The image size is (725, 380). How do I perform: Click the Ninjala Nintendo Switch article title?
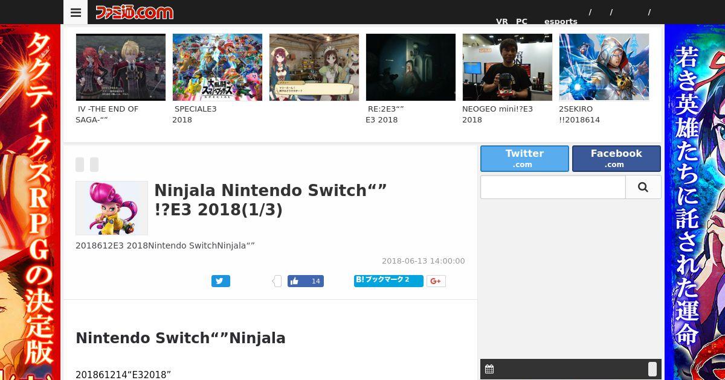[271, 200]
